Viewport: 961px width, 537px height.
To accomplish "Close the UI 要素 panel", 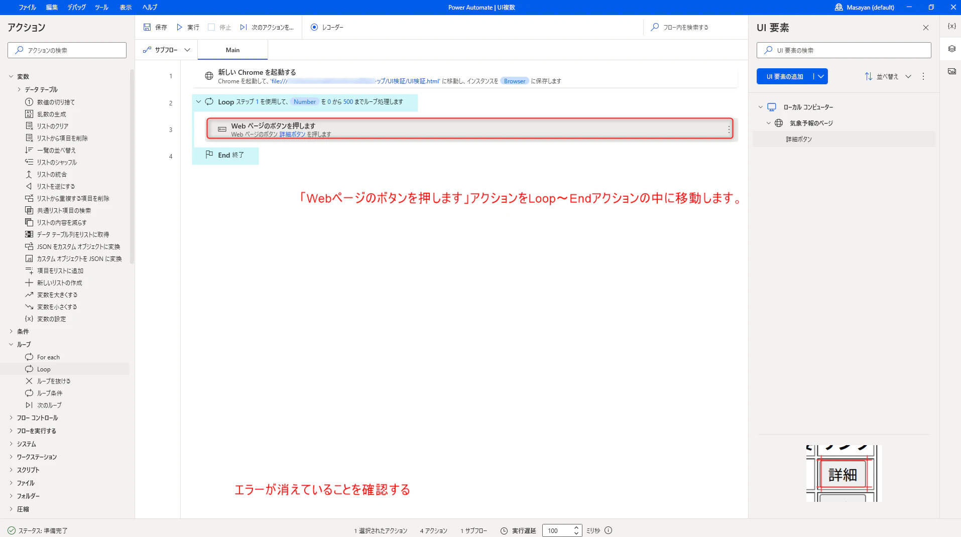I will point(925,28).
